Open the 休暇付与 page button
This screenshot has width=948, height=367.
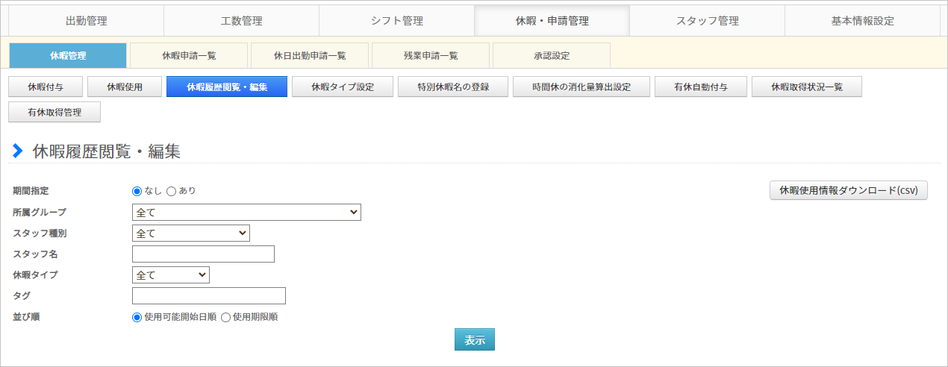[46, 87]
